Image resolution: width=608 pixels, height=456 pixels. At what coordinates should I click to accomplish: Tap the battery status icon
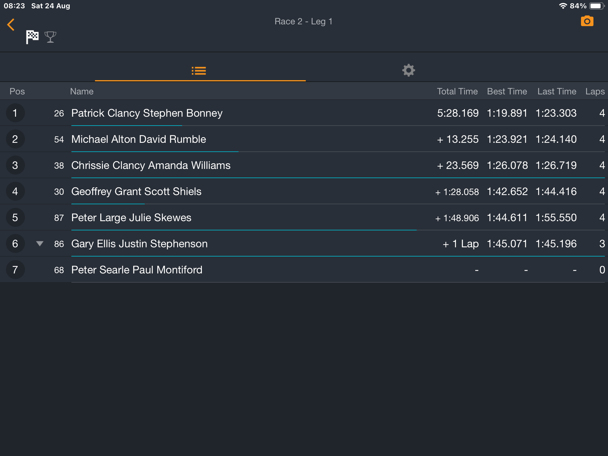[x=597, y=6]
